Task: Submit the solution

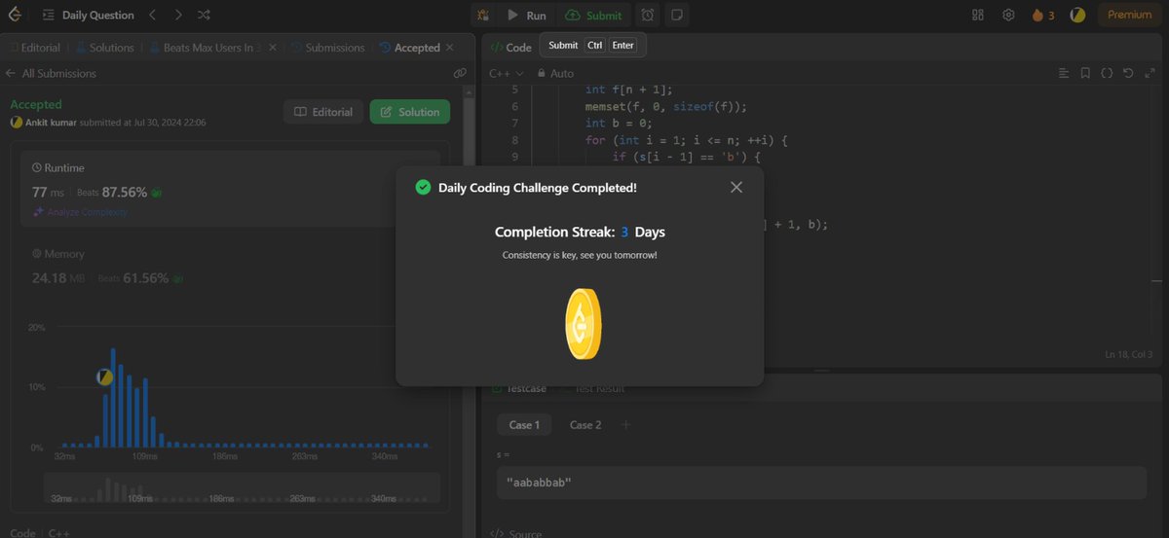Action: [593, 16]
